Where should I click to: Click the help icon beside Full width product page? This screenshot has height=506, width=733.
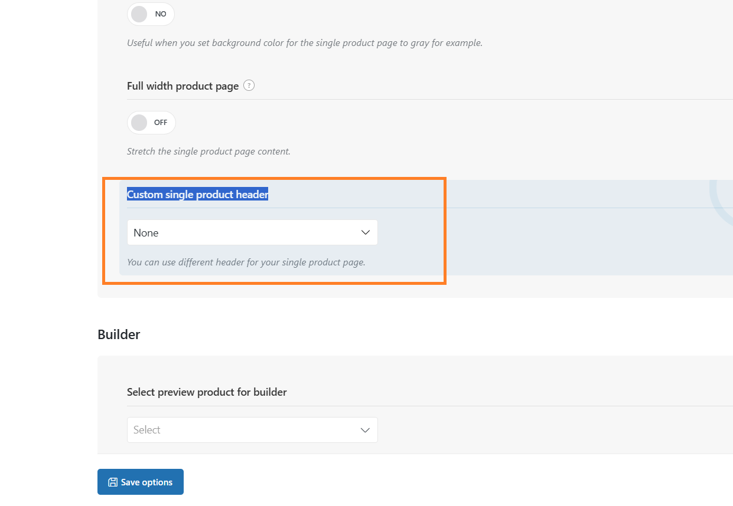249,86
